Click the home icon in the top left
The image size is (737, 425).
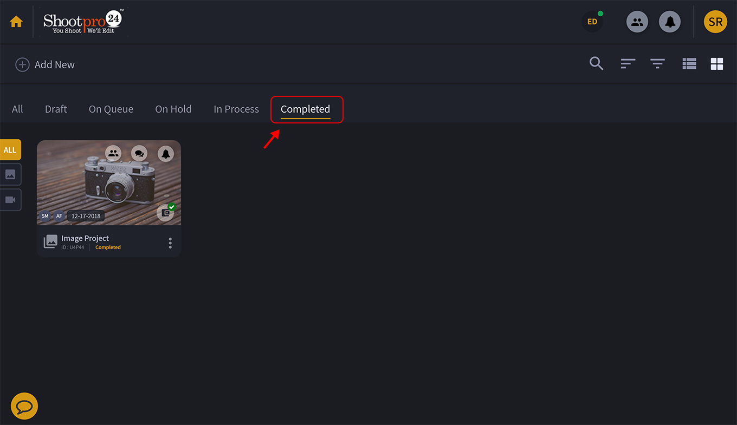tap(16, 21)
